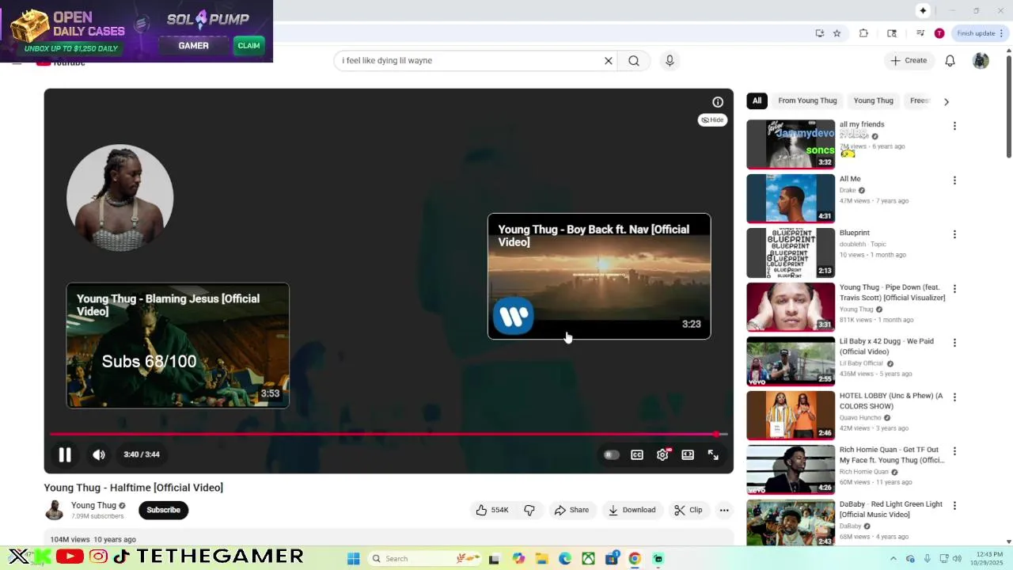This screenshot has height=570, width=1013.
Task: Mute the video volume
Action: [99, 454]
